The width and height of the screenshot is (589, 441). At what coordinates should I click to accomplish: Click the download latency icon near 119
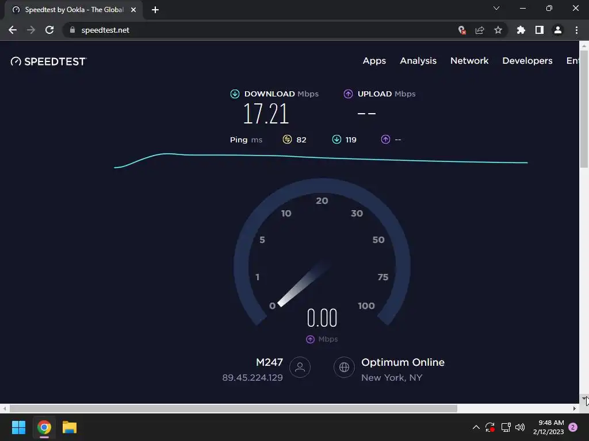click(336, 140)
